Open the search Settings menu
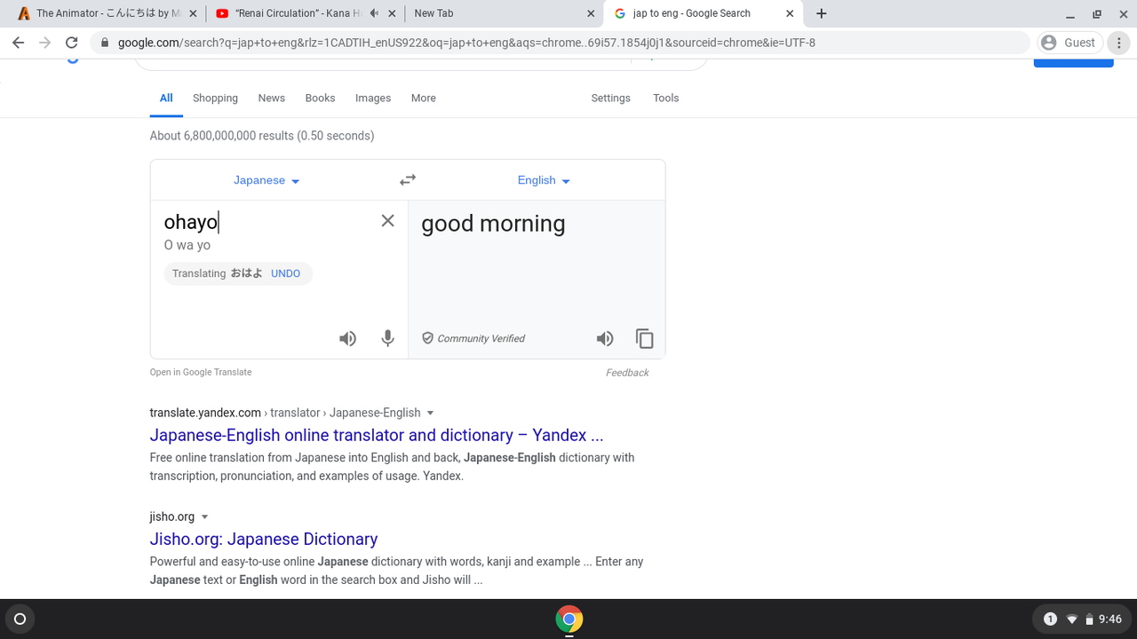The height and width of the screenshot is (639, 1137). click(611, 99)
